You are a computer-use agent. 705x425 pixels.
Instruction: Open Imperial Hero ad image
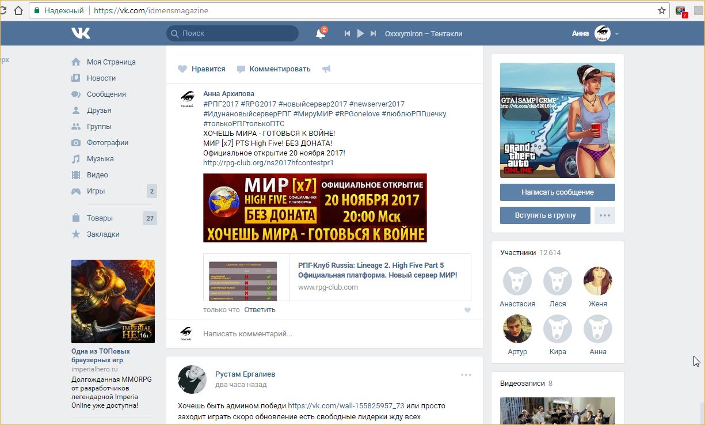pyautogui.click(x=113, y=301)
